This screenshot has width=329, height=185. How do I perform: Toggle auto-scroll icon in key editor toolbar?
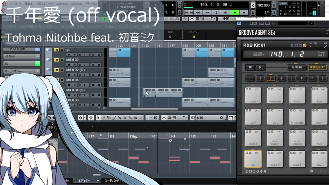[81, 118]
